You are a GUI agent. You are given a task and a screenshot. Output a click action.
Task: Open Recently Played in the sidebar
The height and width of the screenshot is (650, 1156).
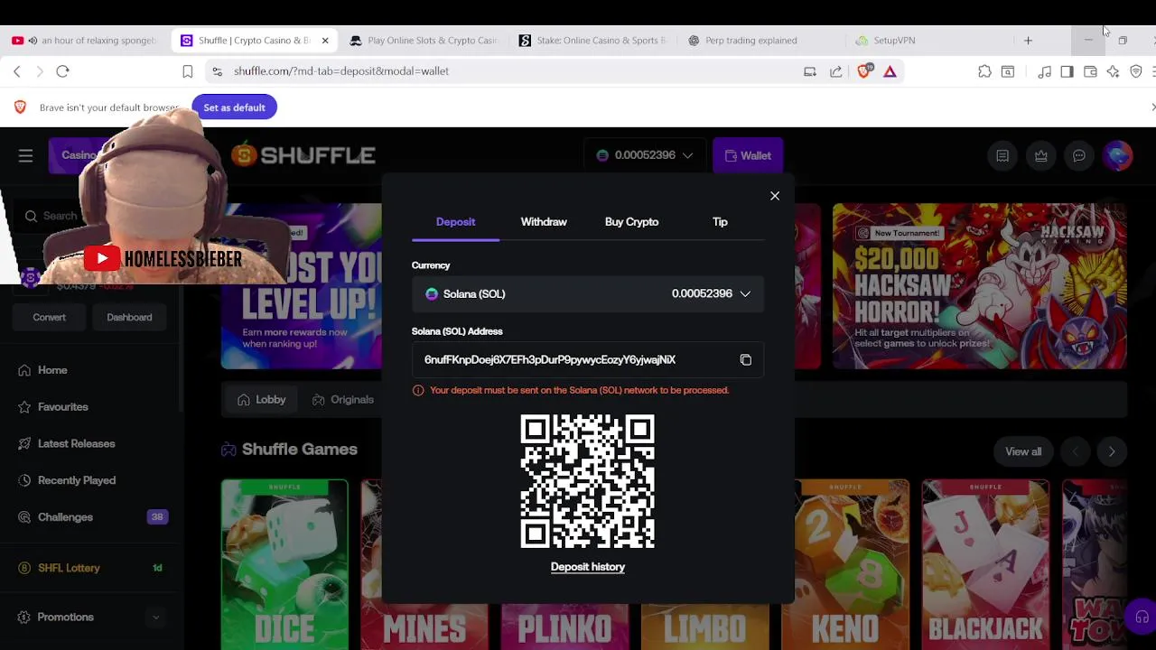(x=76, y=480)
